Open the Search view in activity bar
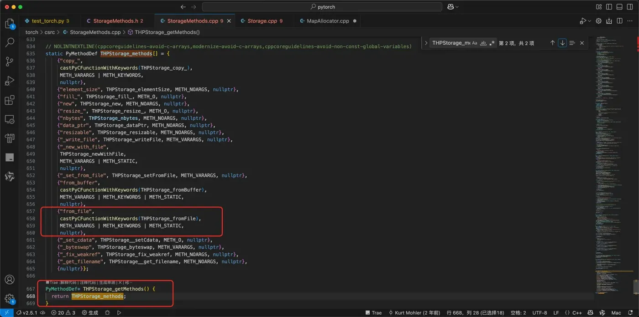Viewport: 639px width, 317px height. tap(10, 42)
